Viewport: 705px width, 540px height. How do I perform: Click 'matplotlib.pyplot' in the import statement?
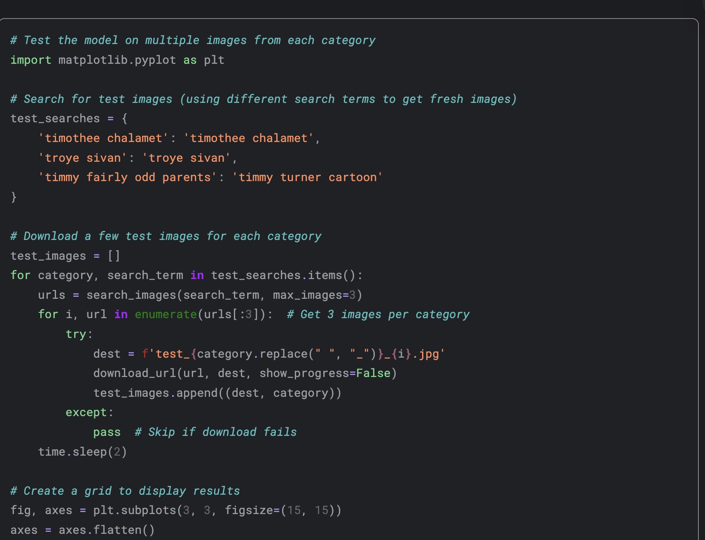[x=117, y=60]
